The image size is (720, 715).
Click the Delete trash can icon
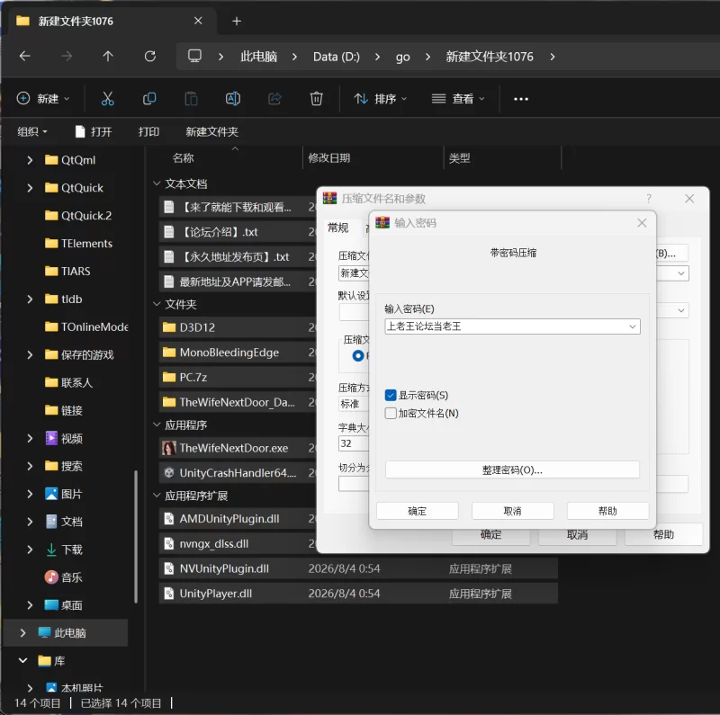coord(317,99)
